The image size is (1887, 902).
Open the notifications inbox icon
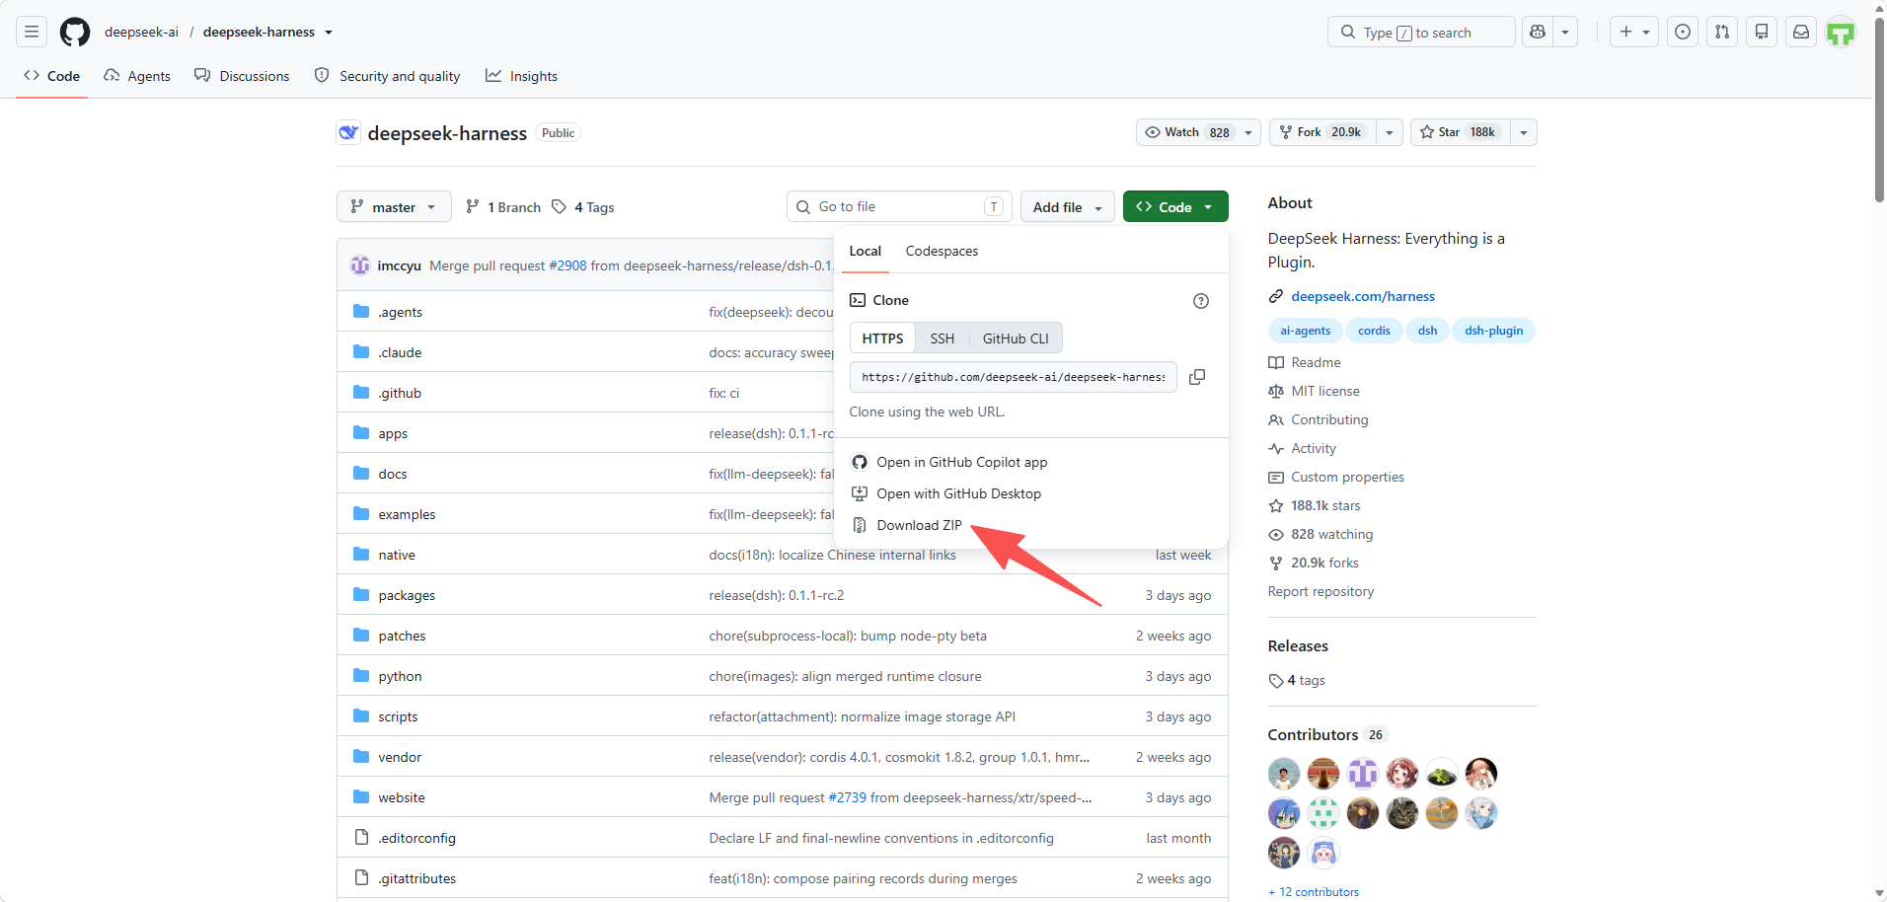[x=1801, y=32]
